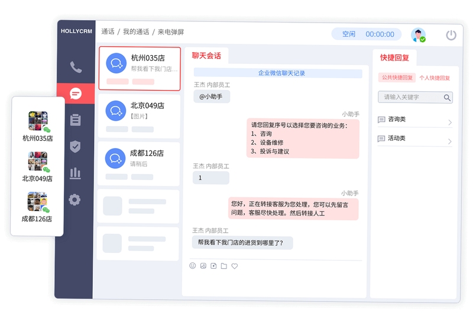Image resolution: width=473 pixels, height=315 pixels.
Task: Click the 来电弹屏 breadcrumb
Action: pyautogui.click(x=171, y=32)
